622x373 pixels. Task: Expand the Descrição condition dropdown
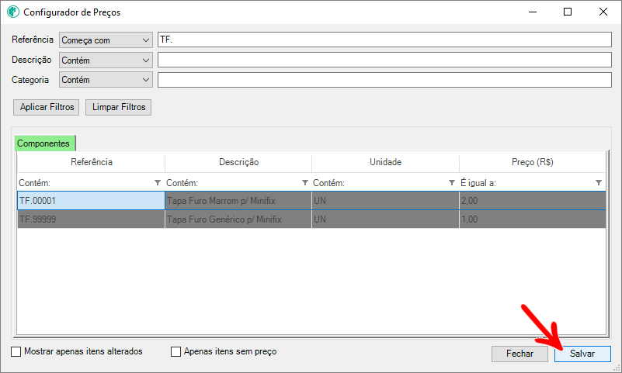point(106,60)
